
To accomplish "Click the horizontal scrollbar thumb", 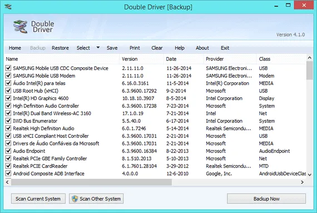I will 91,182.
